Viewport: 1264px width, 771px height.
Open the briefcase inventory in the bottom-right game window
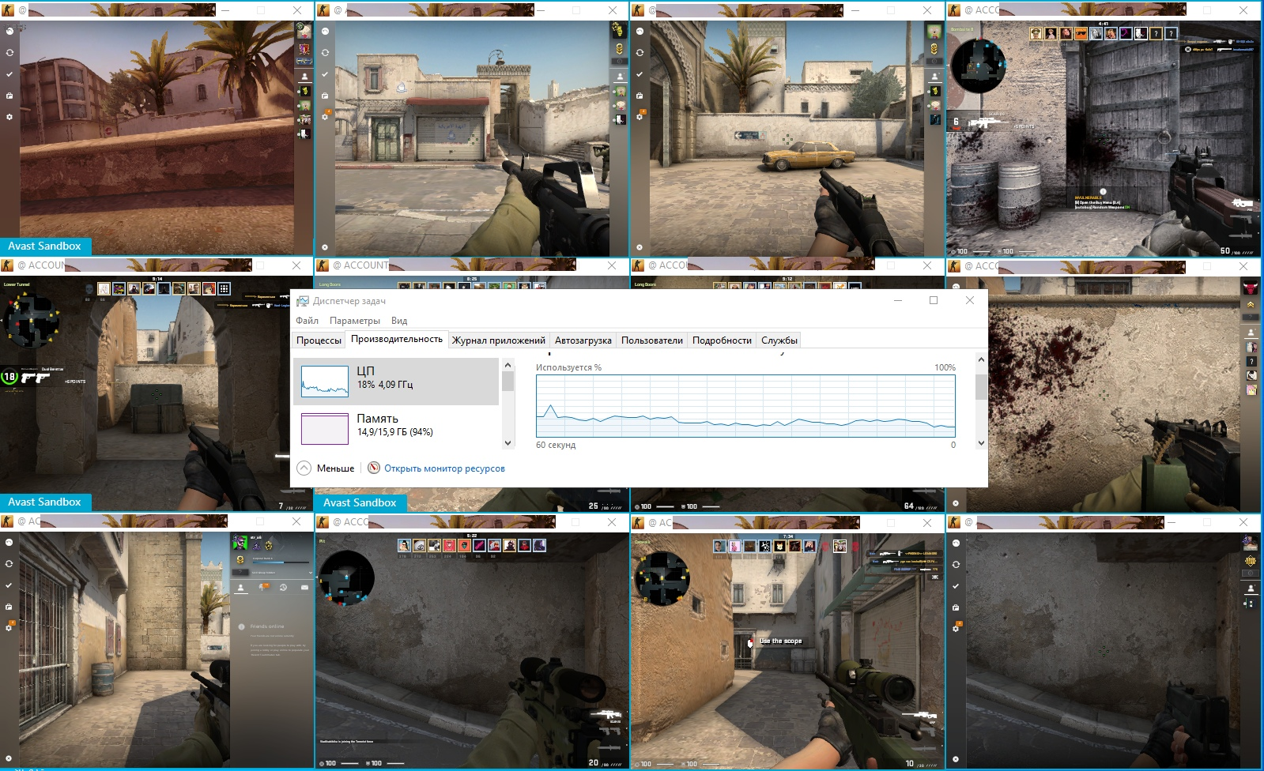click(x=956, y=607)
